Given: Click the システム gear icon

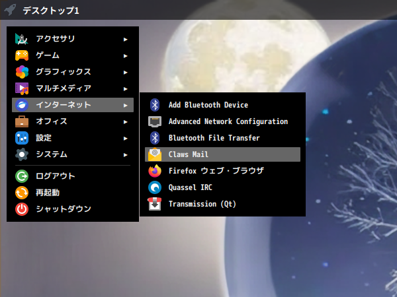Looking at the screenshot, I should (x=22, y=154).
